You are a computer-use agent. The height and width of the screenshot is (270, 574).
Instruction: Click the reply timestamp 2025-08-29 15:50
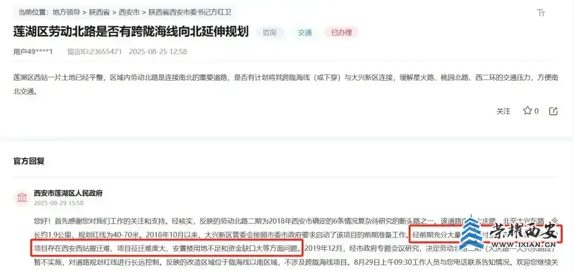(58, 203)
